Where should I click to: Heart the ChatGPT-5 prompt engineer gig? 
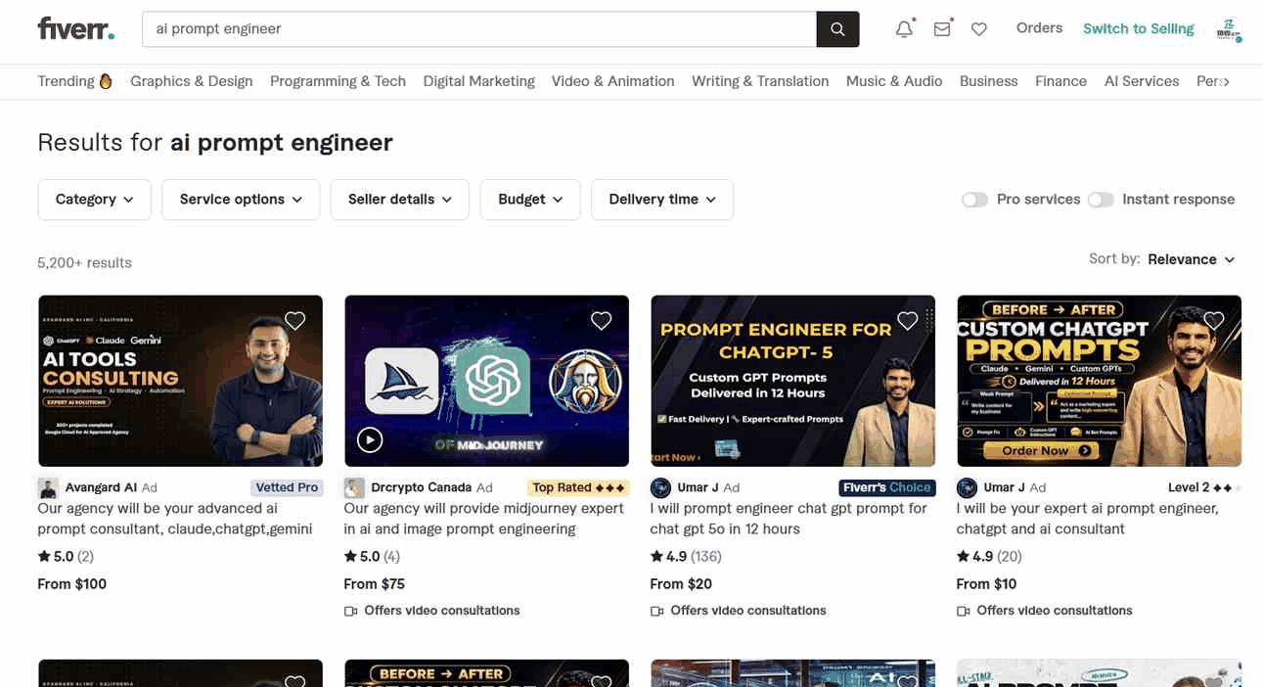[x=907, y=320]
